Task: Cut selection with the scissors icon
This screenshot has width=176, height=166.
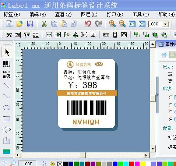Action: pyautogui.click(x=44, y=24)
